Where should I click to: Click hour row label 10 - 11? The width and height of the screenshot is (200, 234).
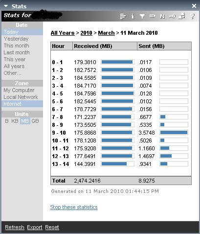point(60,140)
